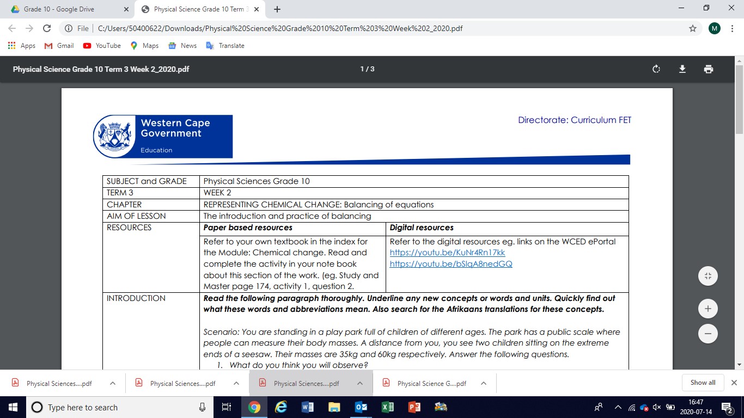Open second downloaded Physical Sciences....pdf
The image size is (744, 418).
(177, 383)
